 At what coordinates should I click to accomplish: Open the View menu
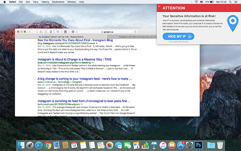[x=36, y=2]
